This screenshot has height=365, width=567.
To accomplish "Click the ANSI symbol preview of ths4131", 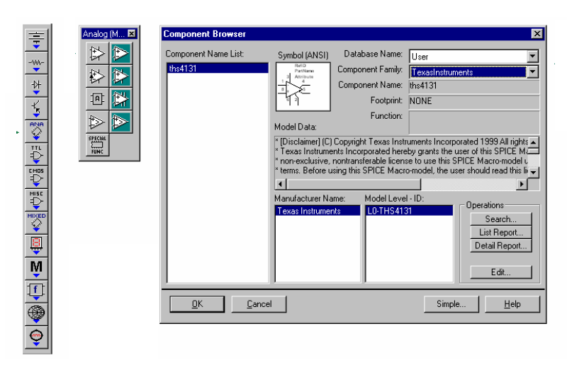I will pyautogui.click(x=303, y=86).
